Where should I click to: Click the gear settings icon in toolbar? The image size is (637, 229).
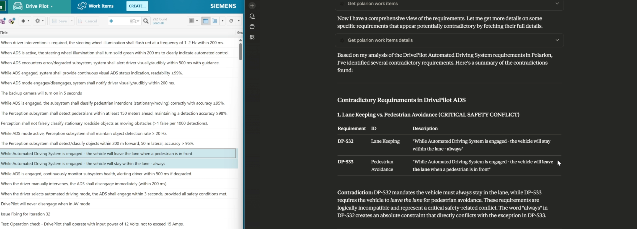[38, 21]
